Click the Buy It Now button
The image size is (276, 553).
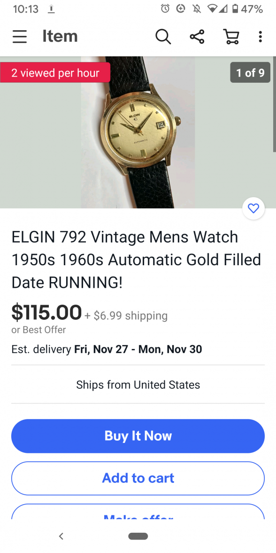[x=138, y=436]
